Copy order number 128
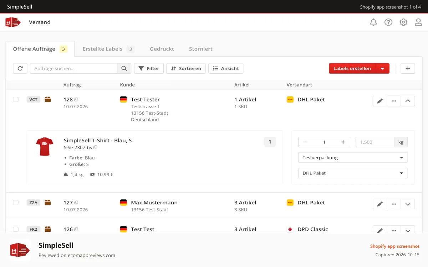Viewport: 428px width, 267px height. tap(76, 100)
